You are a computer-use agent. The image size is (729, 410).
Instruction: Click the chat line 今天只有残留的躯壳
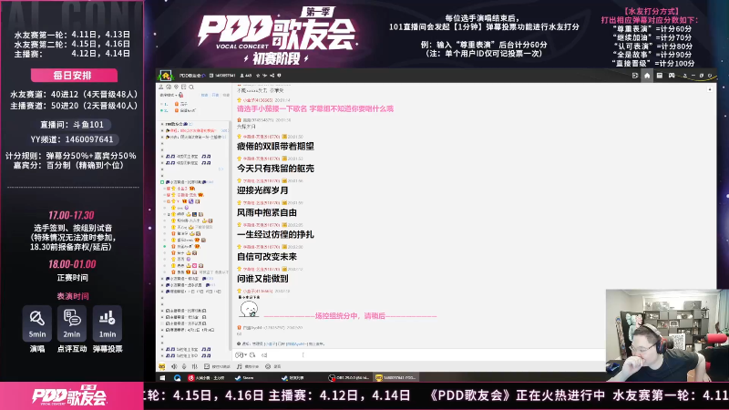click(275, 169)
